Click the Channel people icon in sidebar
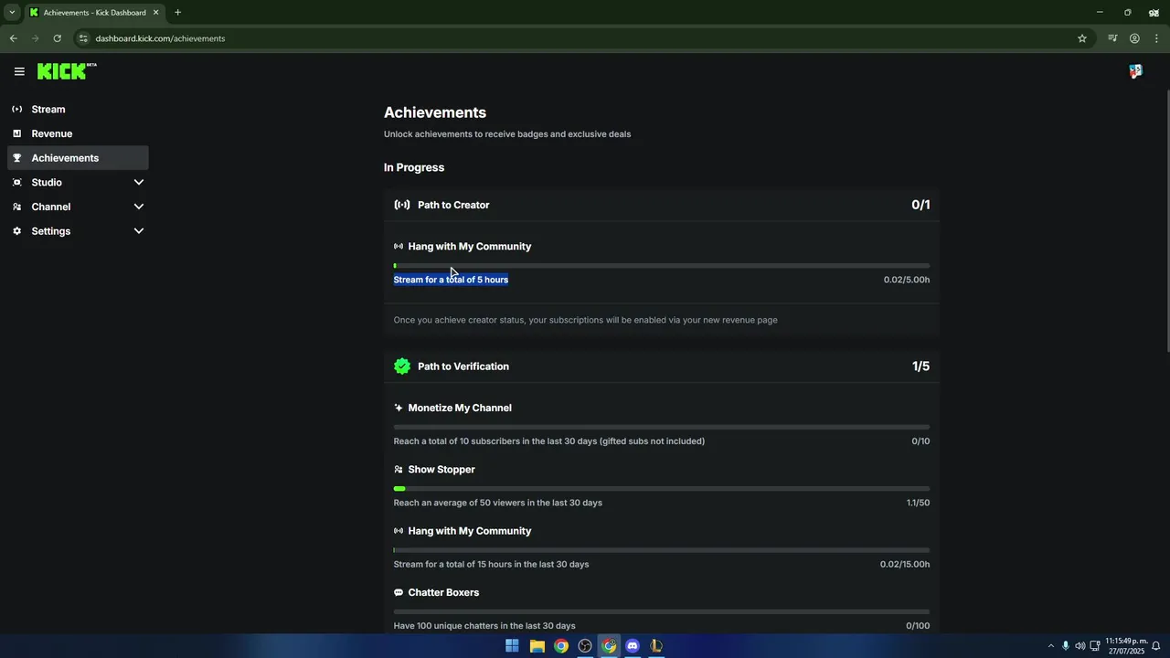The image size is (1170, 658). pyautogui.click(x=16, y=207)
